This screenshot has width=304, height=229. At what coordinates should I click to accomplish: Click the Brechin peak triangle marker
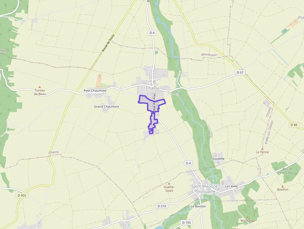283,186
